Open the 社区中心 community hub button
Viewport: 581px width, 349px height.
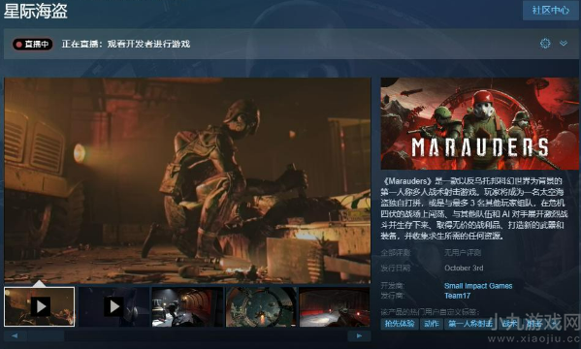pyautogui.click(x=551, y=11)
